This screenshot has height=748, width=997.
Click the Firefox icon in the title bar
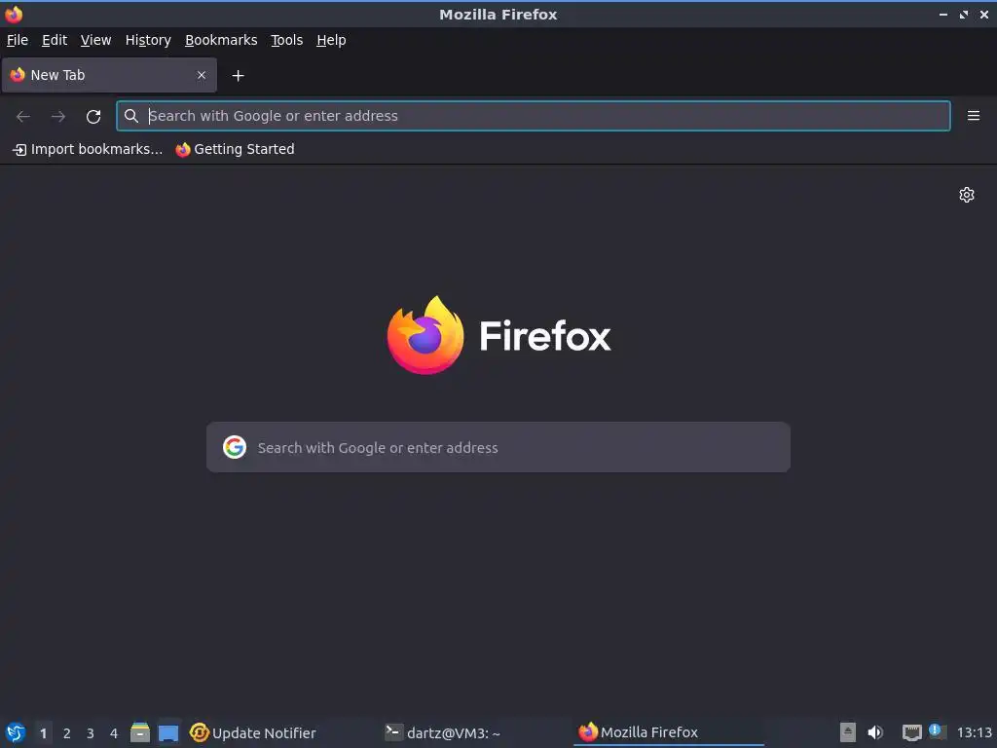click(14, 14)
